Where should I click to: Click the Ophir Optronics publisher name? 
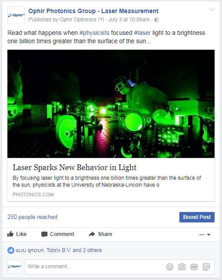[78, 20]
